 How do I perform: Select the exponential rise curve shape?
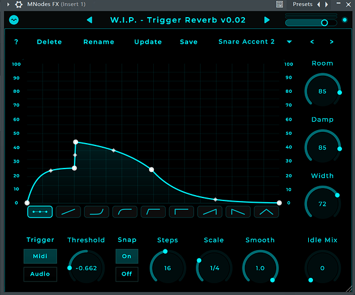(96, 212)
